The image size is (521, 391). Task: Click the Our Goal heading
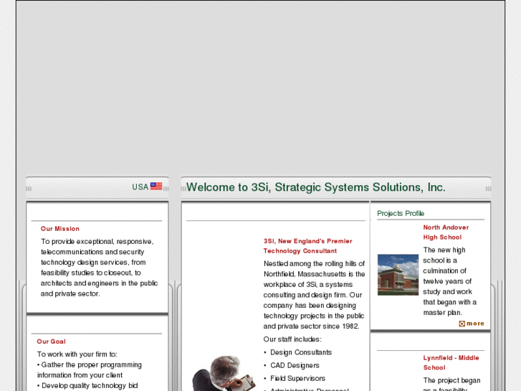[x=51, y=341]
